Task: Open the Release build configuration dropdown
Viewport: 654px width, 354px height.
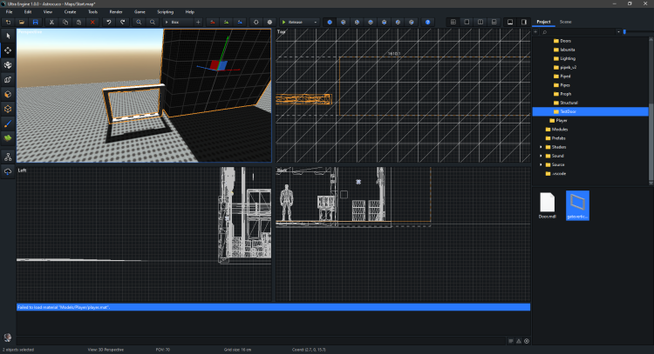Action: pos(301,21)
